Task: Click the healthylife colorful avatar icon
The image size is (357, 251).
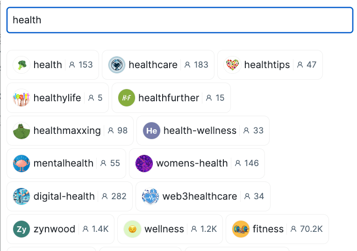Action: 21,98
